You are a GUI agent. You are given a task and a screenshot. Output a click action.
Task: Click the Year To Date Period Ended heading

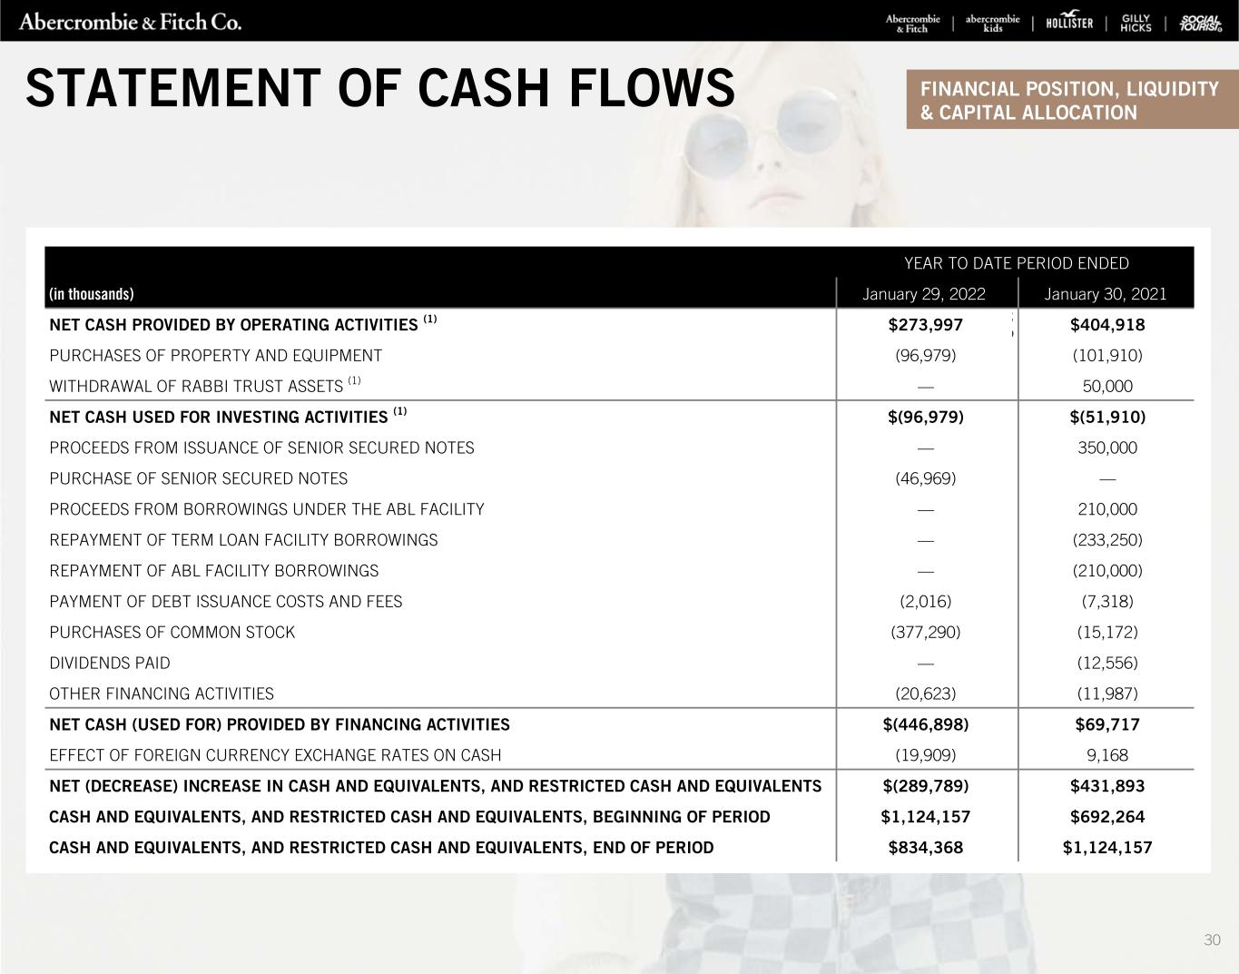pos(1016,263)
